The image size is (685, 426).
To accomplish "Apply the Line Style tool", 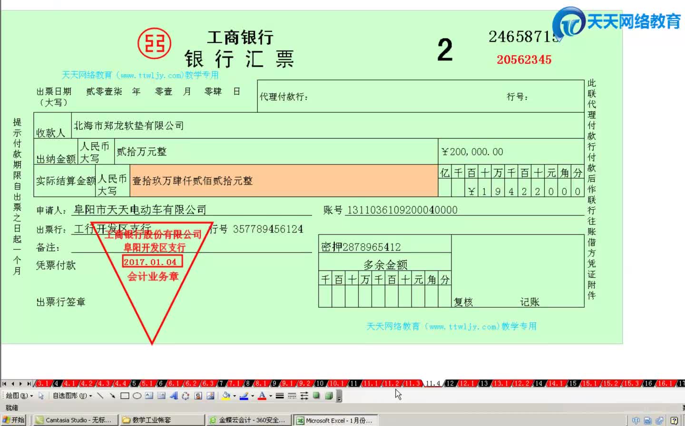I will tap(279, 396).
